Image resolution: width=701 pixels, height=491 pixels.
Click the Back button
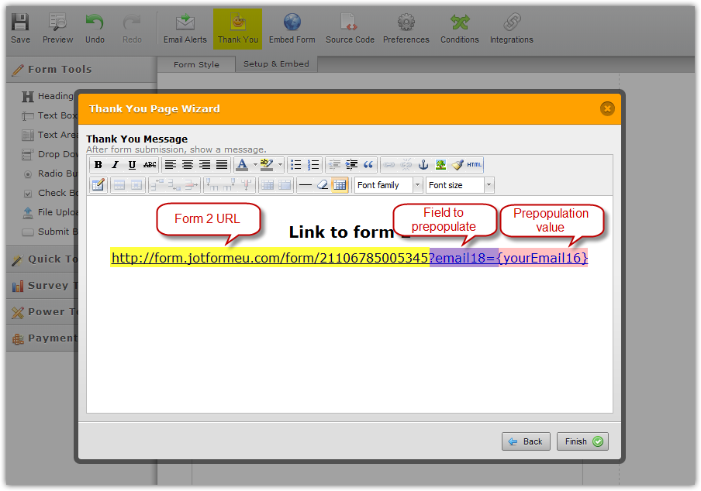coord(526,441)
